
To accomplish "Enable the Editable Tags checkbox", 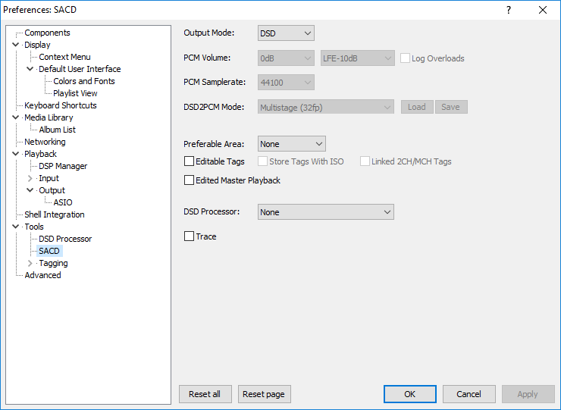I will (x=189, y=161).
